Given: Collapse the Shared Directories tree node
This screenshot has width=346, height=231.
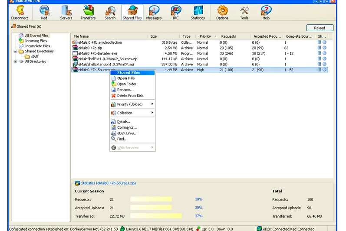Looking at the screenshot, I should 16,51.
